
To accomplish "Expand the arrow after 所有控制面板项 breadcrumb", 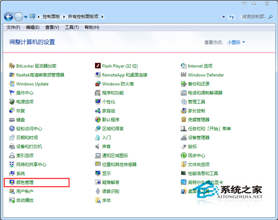I will click(102, 17).
